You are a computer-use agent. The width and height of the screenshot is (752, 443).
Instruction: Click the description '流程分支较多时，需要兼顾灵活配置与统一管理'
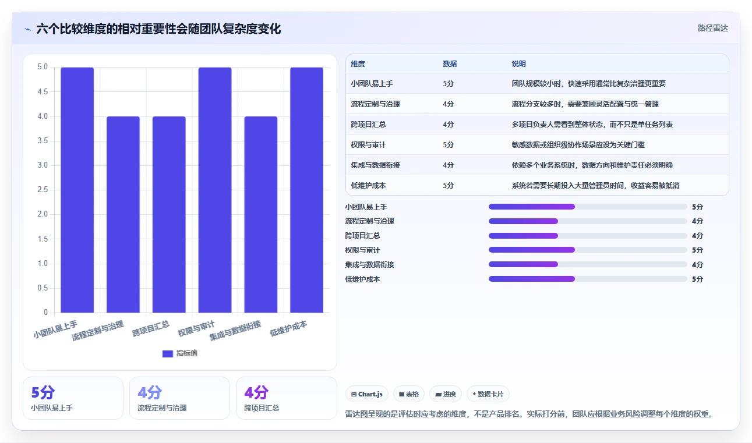tap(585, 104)
